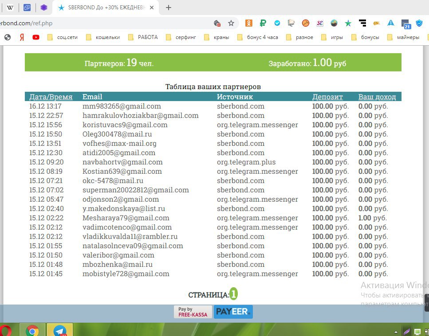Screen dimensions: 429x336
Task: Click email superman20022812@gmail.com
Action: [136, 190]
